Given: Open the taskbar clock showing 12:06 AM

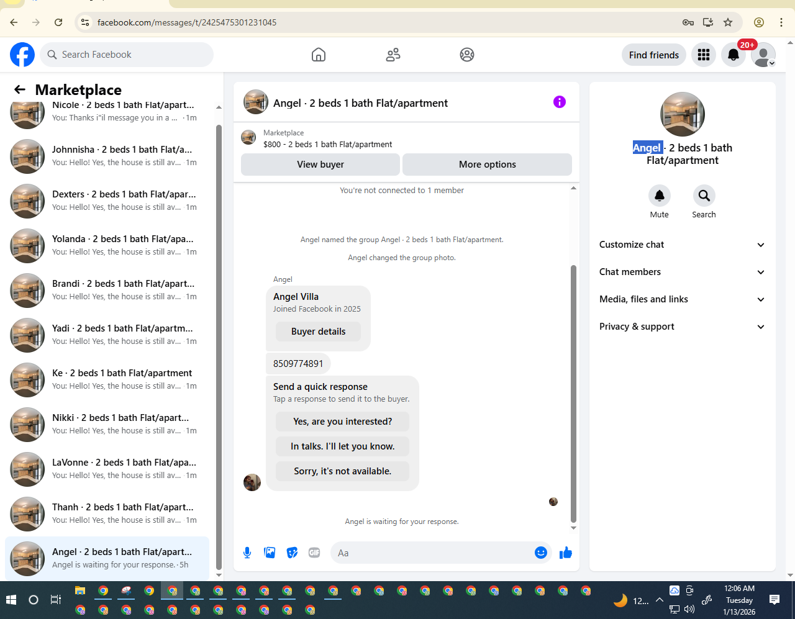Looking at the screenshot, I should (739, 600).
